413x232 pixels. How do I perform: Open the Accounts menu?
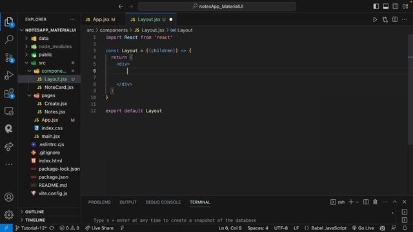coord(9,197)
